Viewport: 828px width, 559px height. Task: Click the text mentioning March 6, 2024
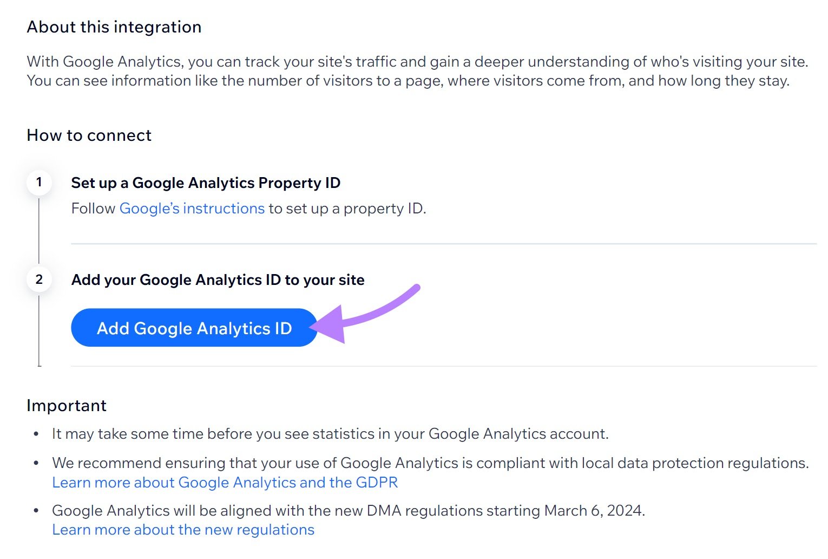click(x=349, y=510)
